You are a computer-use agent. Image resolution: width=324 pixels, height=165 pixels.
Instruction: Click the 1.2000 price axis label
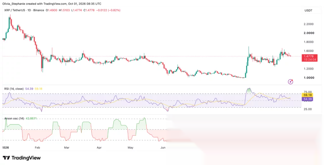(x=308, y=69)
